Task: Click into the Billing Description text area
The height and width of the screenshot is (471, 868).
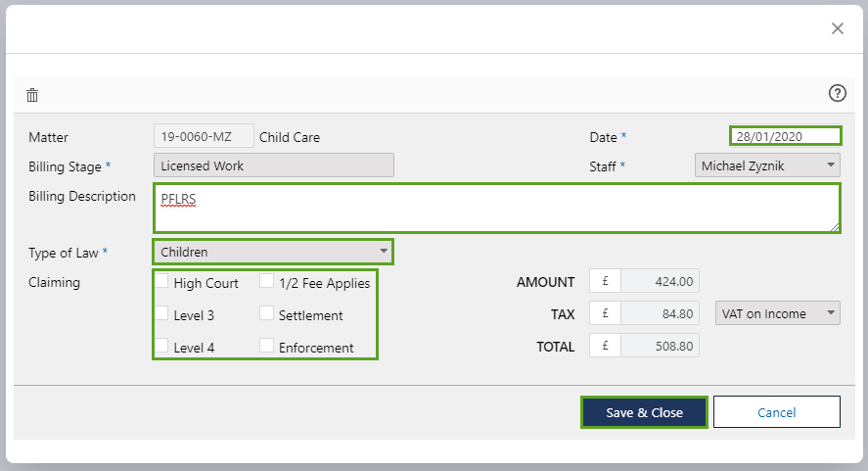Action: (x=496, y=208)
